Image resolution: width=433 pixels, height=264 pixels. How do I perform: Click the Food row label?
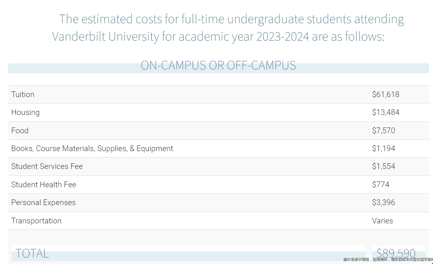(x=20, y=130)
